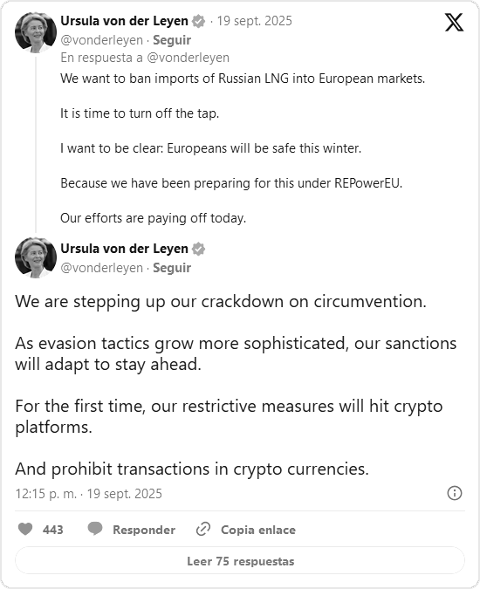Screen dimensions: 480x589
Task: Open the Leer 75 respuestas button
Action: pyautogui.click(x=240, y=561)
